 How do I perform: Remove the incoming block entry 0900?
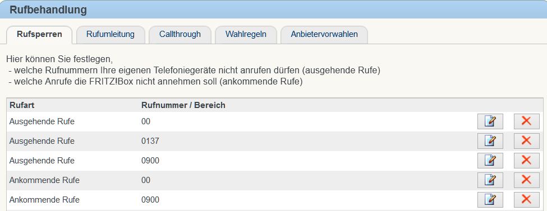(526, 199)
